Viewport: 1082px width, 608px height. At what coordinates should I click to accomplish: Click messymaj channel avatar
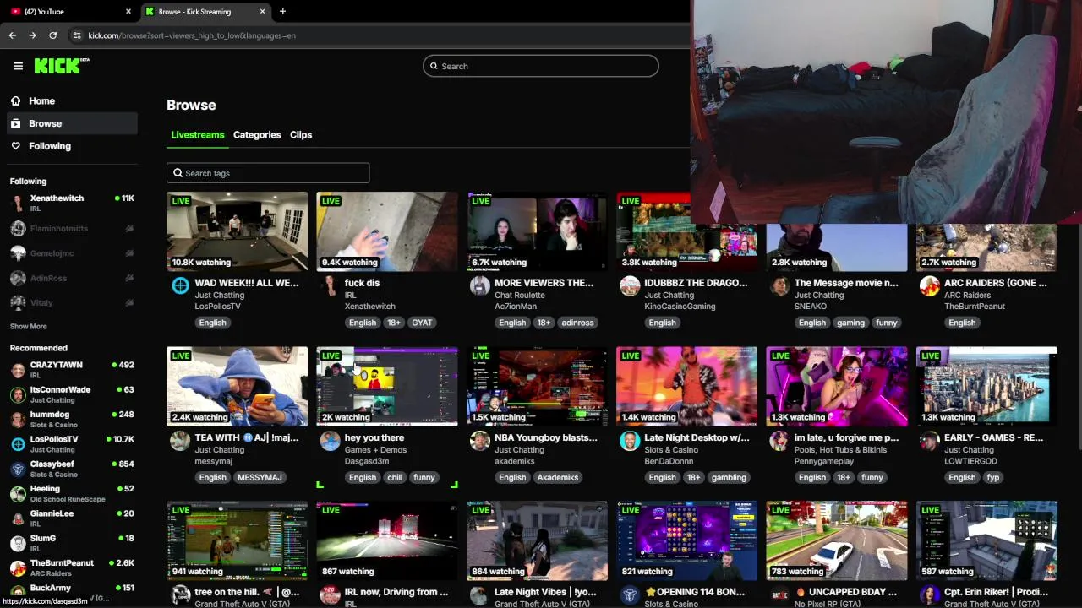pyautogui.click(x=180, y=441)
